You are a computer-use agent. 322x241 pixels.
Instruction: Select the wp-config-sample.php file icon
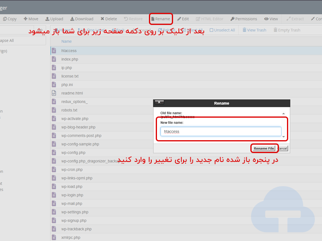tap(54, 144)
